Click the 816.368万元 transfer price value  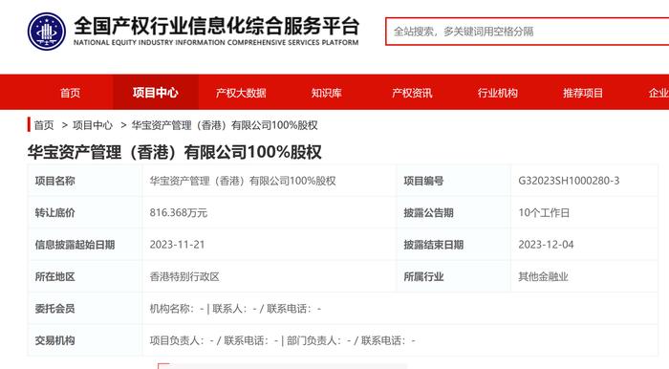[x=179, y=212]
